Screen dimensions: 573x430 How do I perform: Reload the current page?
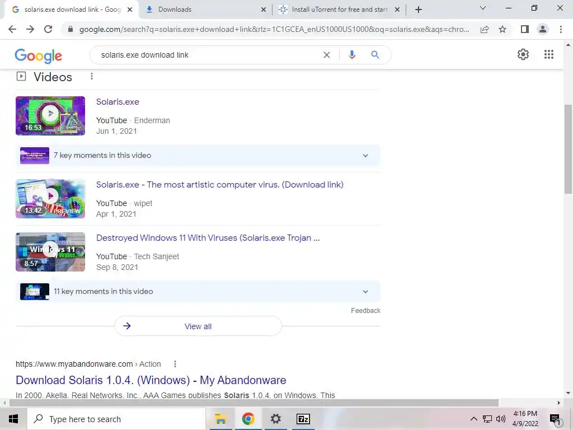pos(48,29)
